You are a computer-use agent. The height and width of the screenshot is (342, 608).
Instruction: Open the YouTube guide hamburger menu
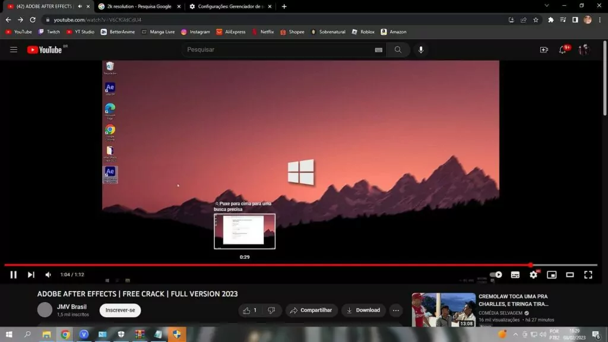pos(14,50)
